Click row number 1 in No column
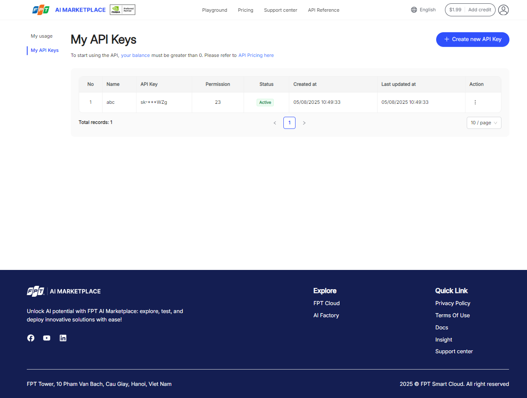This screenshot has width=527, height=398. [90, 102]
